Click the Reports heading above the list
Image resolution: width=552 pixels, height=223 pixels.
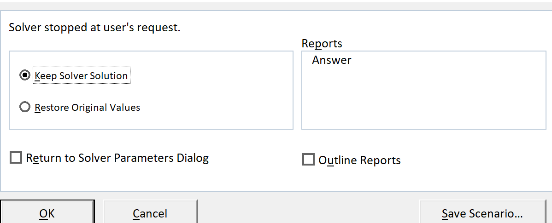tap(322, 43)
